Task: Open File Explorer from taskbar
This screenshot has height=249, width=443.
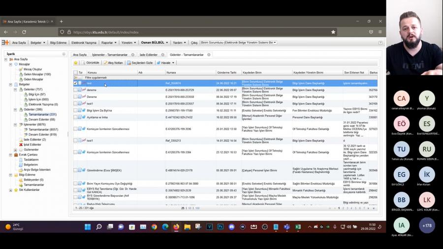Action: [x=188, y=227]
